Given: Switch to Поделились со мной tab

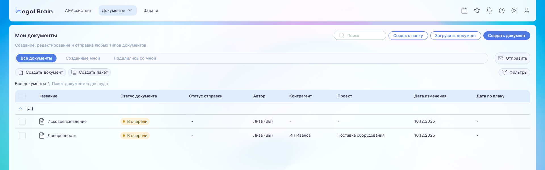Looking at the screenshot, I should coord(135,58).
